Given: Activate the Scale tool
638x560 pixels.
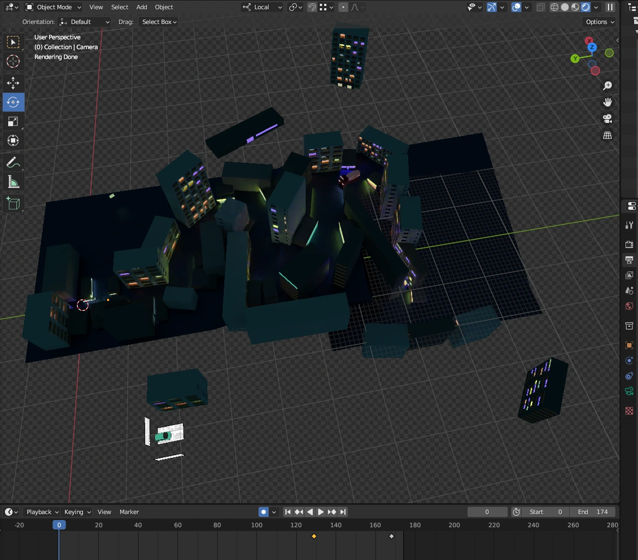Looking at the screenshot, I should (13, 121).
